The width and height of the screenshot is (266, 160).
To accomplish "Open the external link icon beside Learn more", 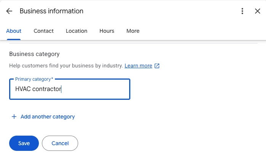I will click(x=157, y=66).
